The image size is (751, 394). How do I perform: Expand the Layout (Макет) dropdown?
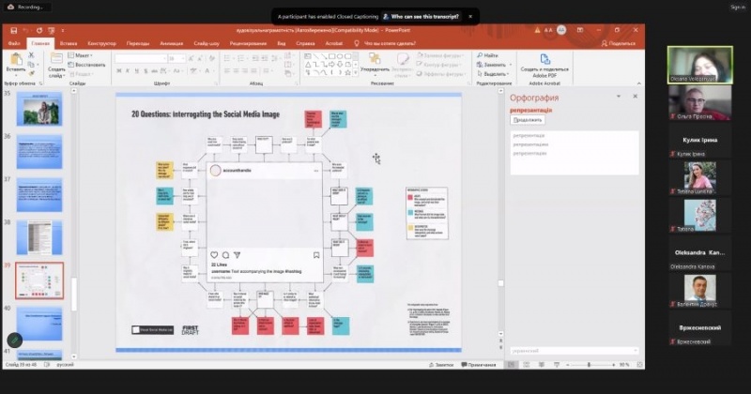pos(83,55)
